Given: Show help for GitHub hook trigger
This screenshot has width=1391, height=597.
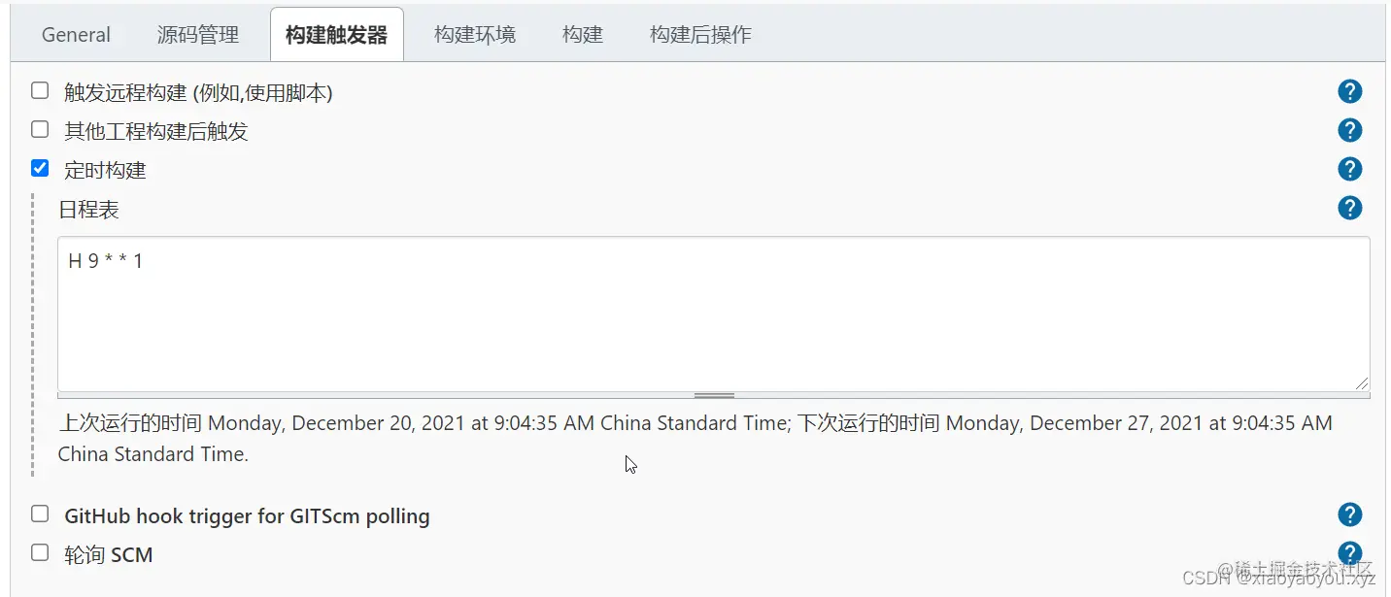Looking at the screenshot, I should [1349, 514].
